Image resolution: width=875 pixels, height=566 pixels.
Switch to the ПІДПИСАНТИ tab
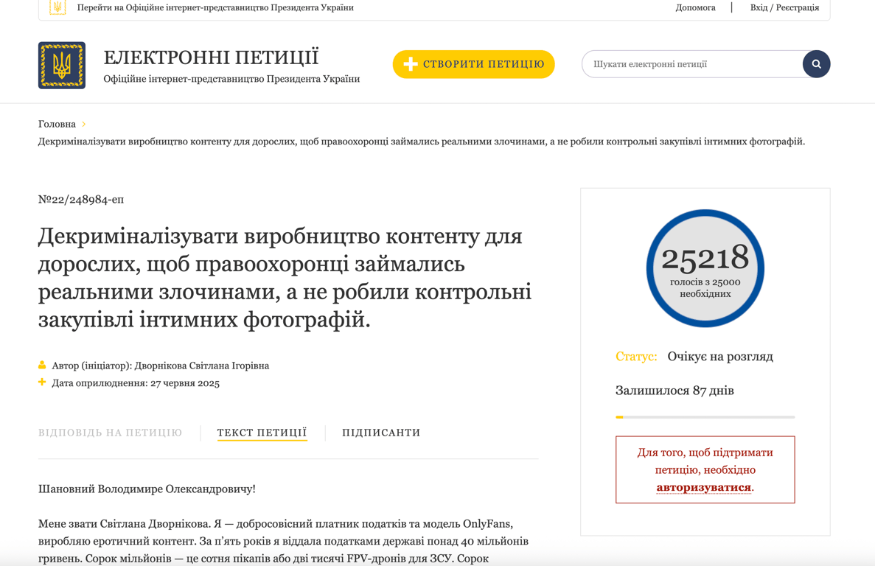(381, 433)
